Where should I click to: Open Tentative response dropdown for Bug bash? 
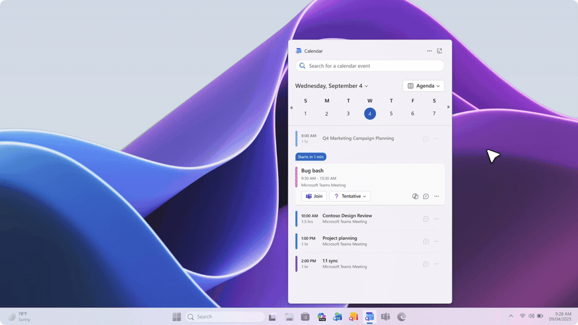pyautogui.click(x=350, y=196)
